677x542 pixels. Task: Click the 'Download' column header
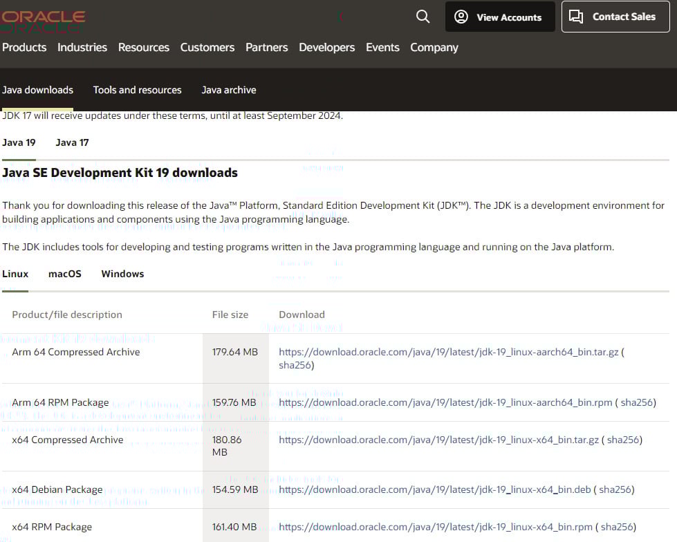click(x=302, y=315)
